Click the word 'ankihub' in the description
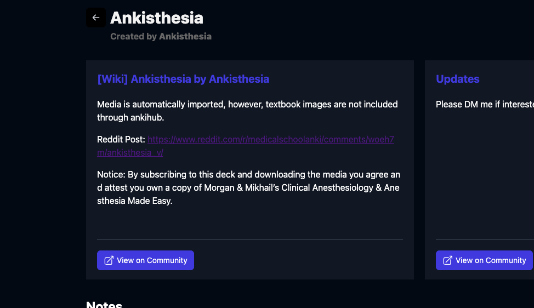Image resolution: width=534 pixels, height=308 pixels. pos(147,117)
